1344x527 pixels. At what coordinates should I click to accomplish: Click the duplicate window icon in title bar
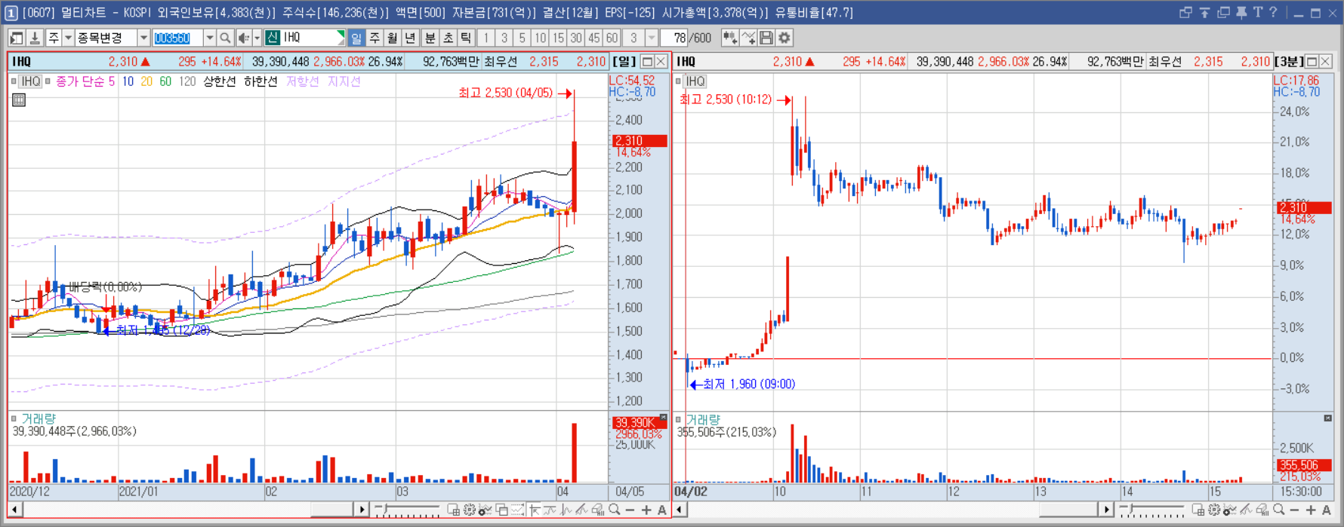1224,13
